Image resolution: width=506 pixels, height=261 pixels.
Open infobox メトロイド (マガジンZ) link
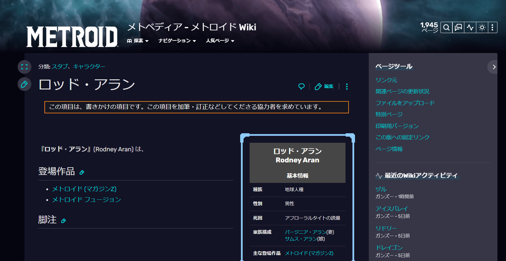309,253
